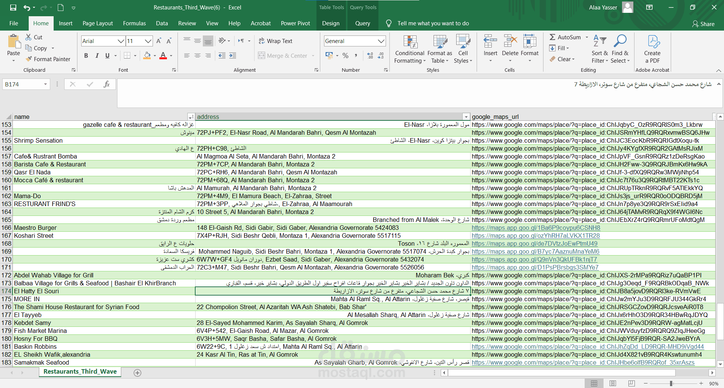724x388 pixels.
Task: Select the Format Painter tool
Action: (x=48, y=59)
